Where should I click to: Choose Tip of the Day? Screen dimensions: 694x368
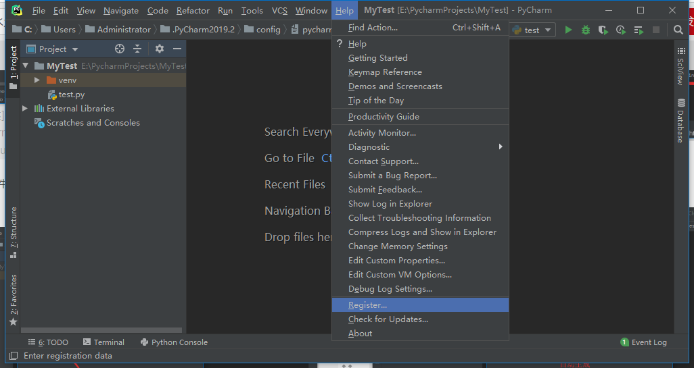pos(420,101)
